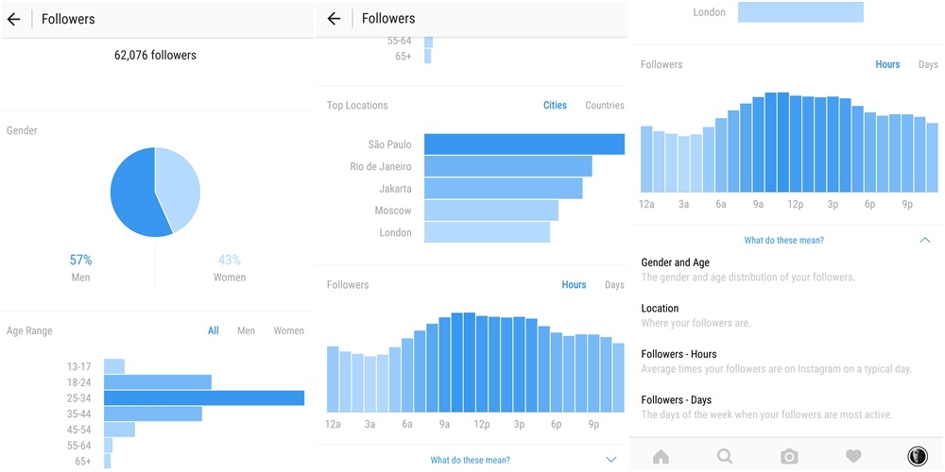Open the profile avatar icon in bottom bar
945x472 pixels.
[x=917, y=457]
